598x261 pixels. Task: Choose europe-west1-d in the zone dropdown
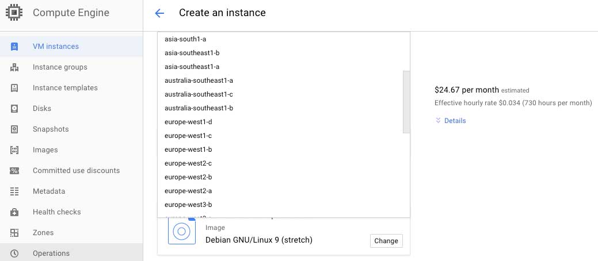click(188, 122)
